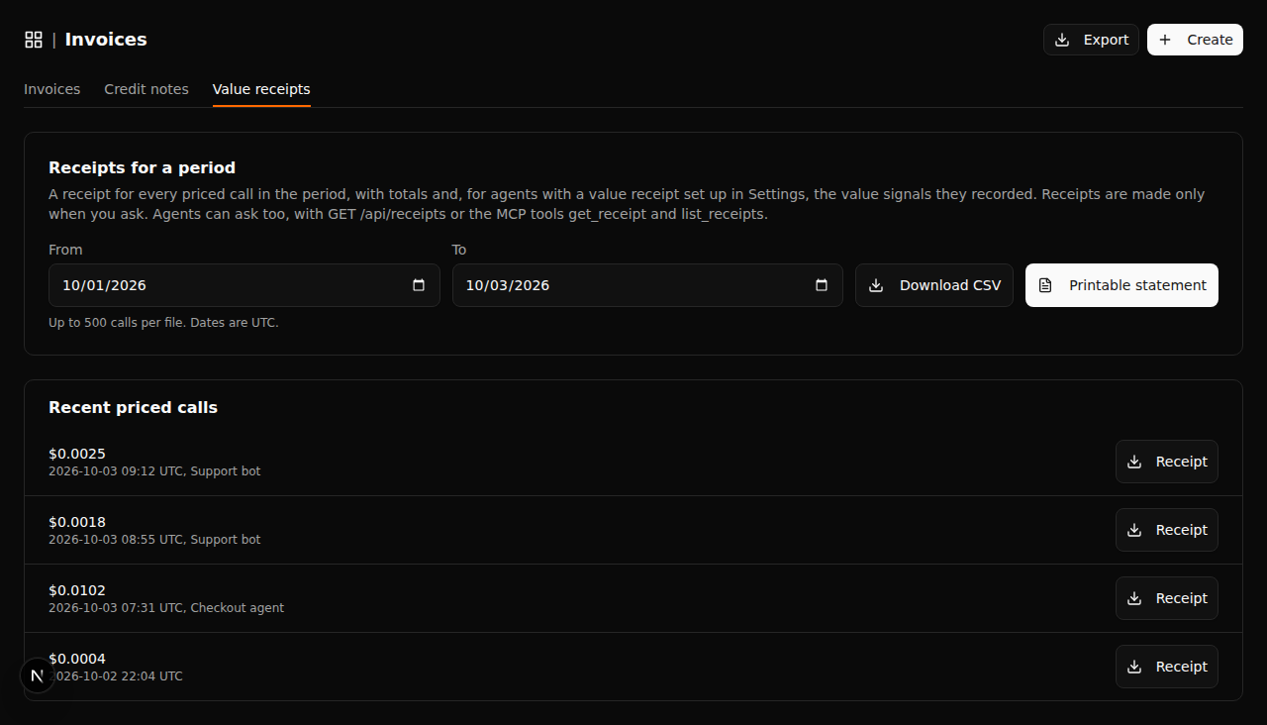
Task: Click the From date field 10/01/2026
Action: pyautogui.click(x=244, y=285)
